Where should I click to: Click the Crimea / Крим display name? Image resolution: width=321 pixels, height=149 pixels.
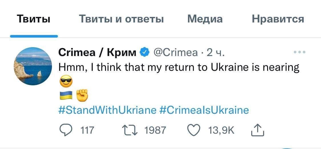point(97,52)
